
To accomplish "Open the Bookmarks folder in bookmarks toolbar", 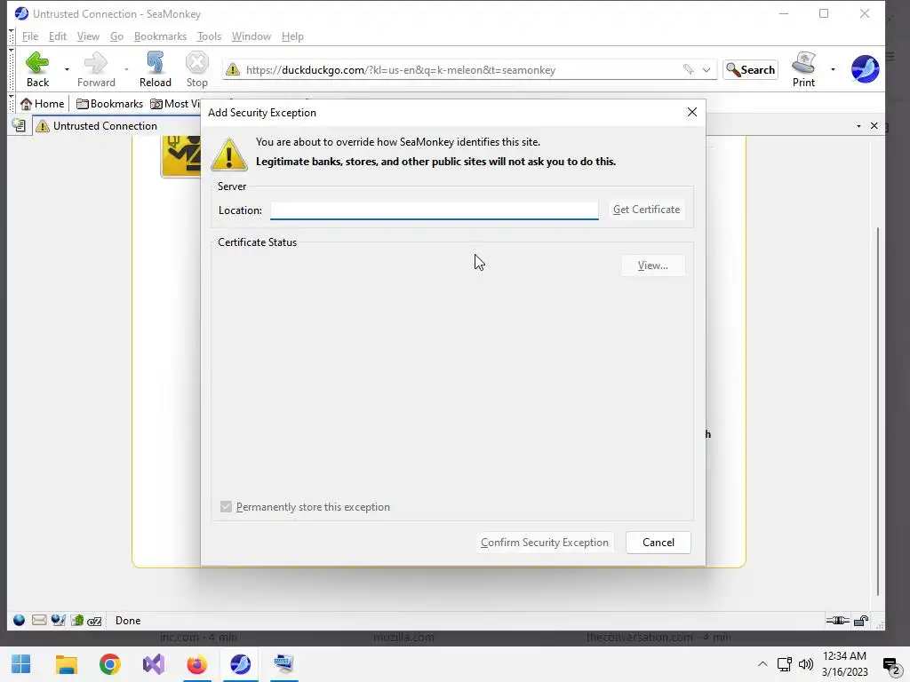I will 109,104.
